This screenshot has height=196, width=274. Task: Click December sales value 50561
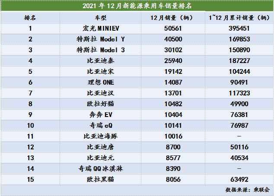pyautogui.click(x=173, y=28)
